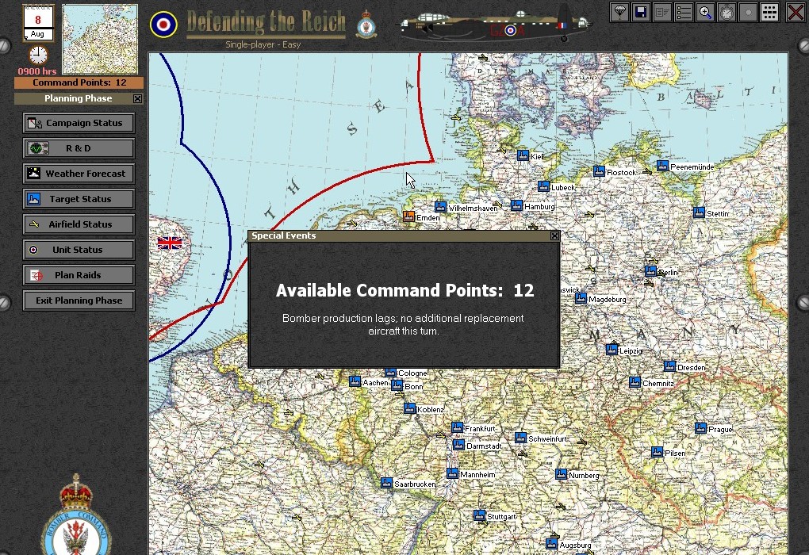
Task: Click the calendar date 8 Aug icon
Action: pyautogui.click(x=37, y=23)
